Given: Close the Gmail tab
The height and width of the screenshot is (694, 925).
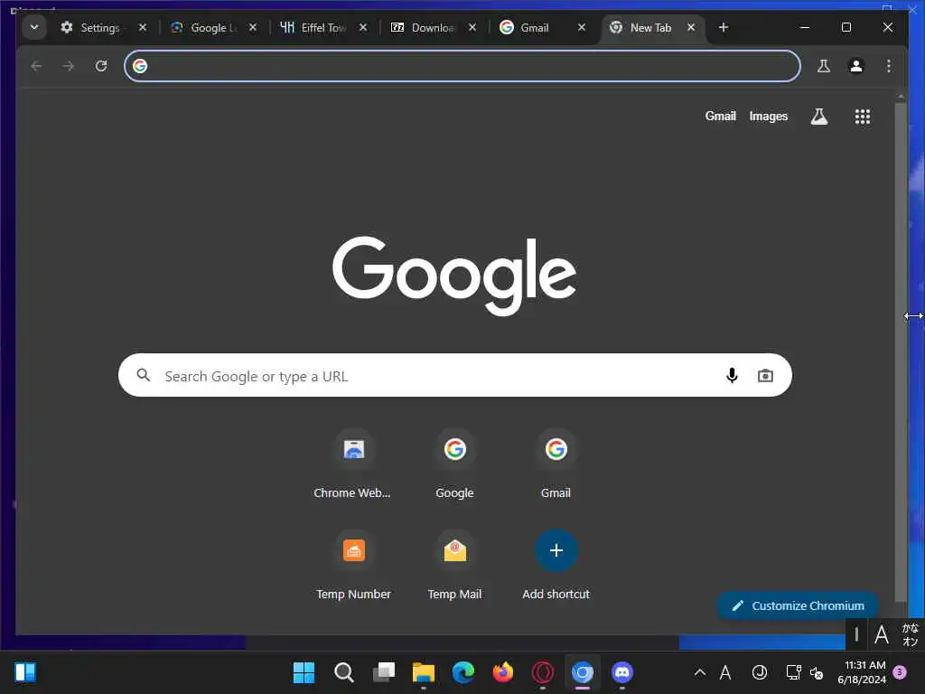Looking at the screenshot, I should 582,27.
